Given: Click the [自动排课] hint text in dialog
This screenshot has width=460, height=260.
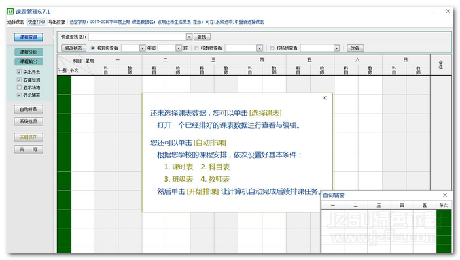Looking at the screenshot, I should tap(210, 142).
